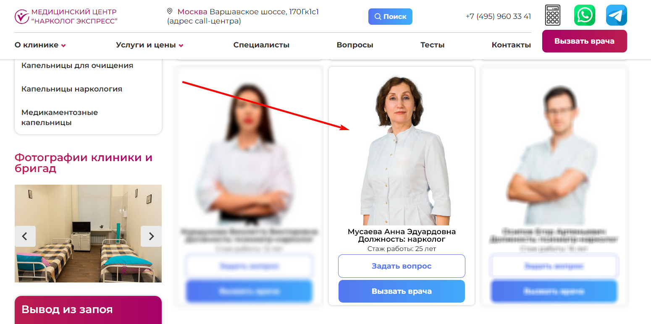Click Задать вопрос under Мусаева Анна

[x=402, y=266]
